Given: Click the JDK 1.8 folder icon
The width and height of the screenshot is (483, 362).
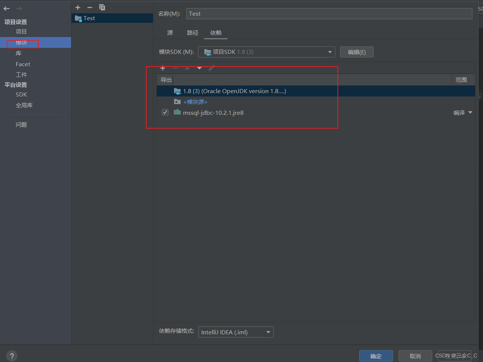Looking at the screenshot, I should pyautogui.click(x=177, y=91).
